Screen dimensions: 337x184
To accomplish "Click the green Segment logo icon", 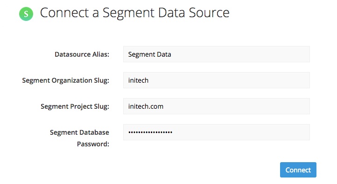I will coord(26,14).
